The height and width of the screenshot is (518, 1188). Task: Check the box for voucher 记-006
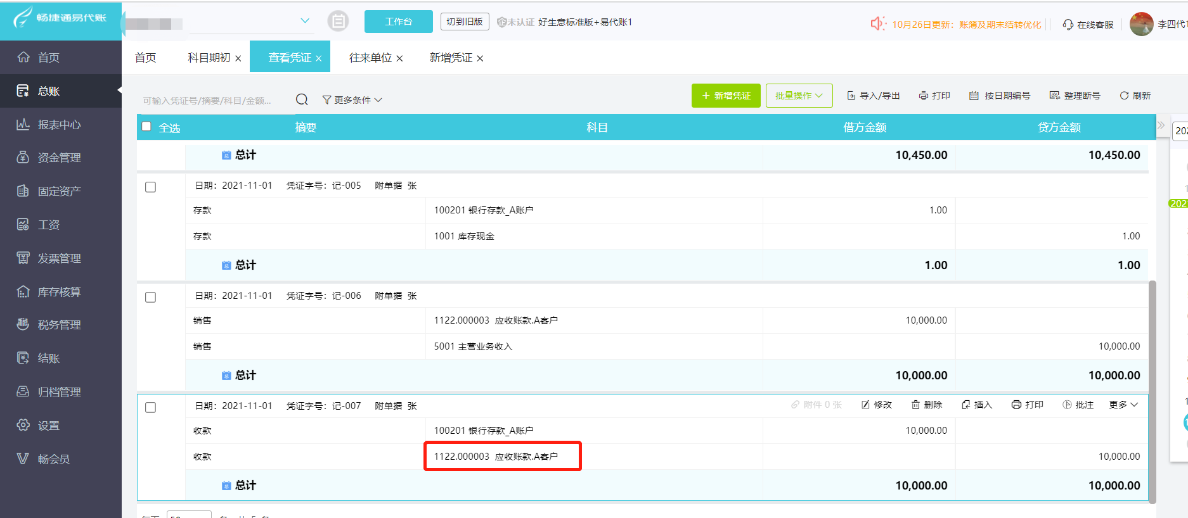point(151,298)
